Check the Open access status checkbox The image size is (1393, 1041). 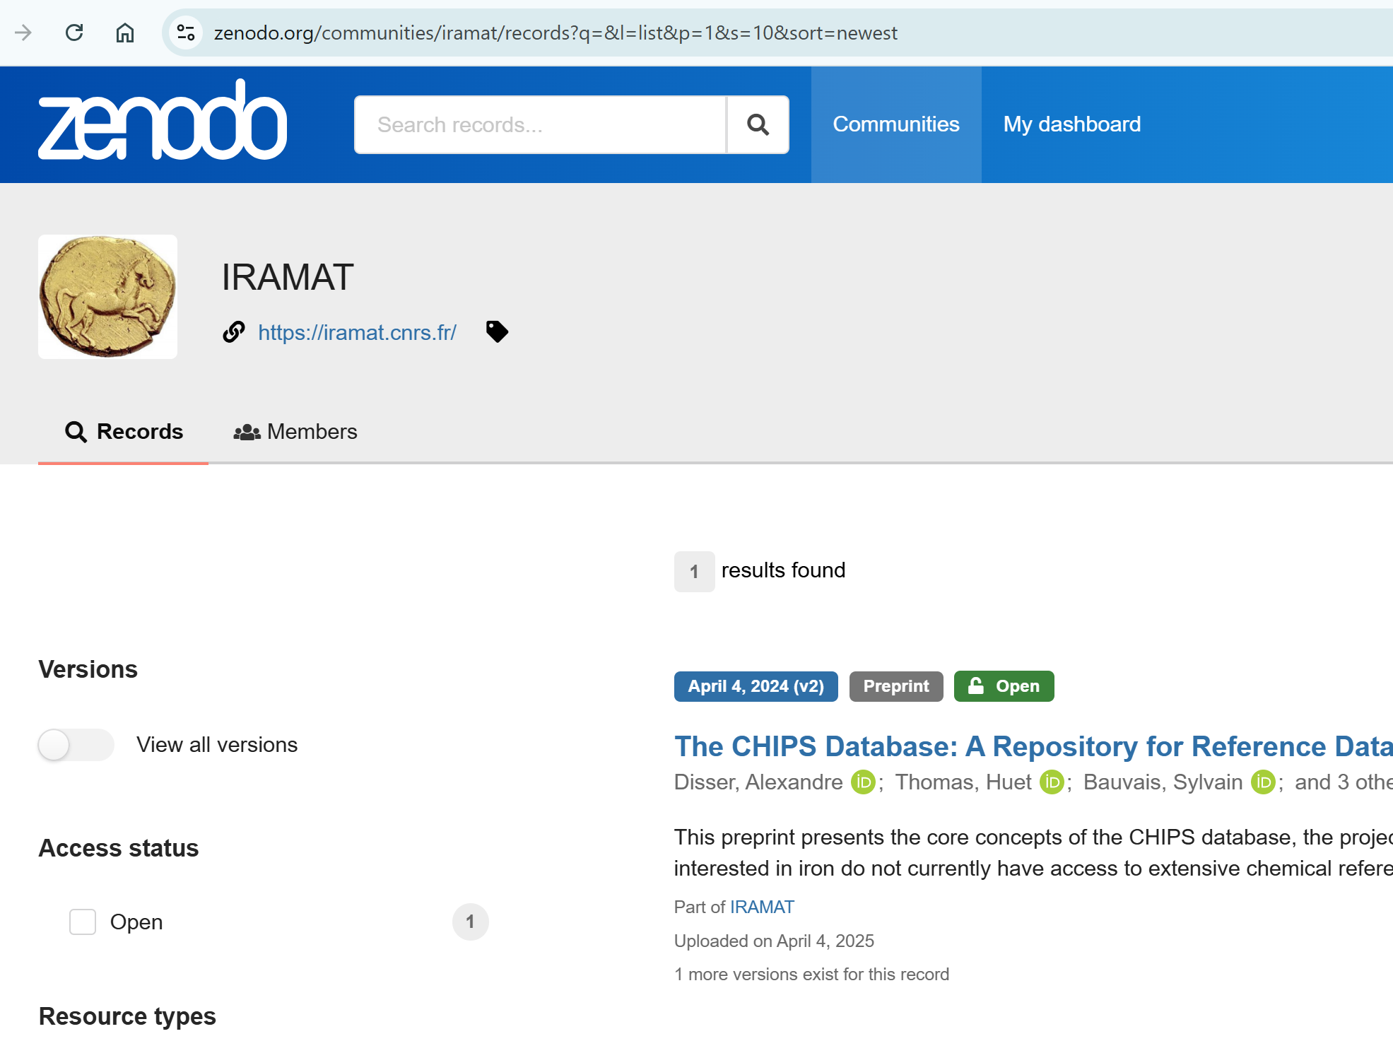[83, 922]
